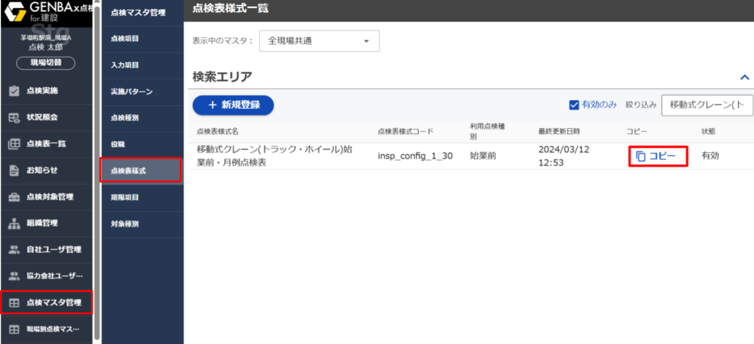
Task: Open お知らせ document icon
Action: tap(14, 170)
